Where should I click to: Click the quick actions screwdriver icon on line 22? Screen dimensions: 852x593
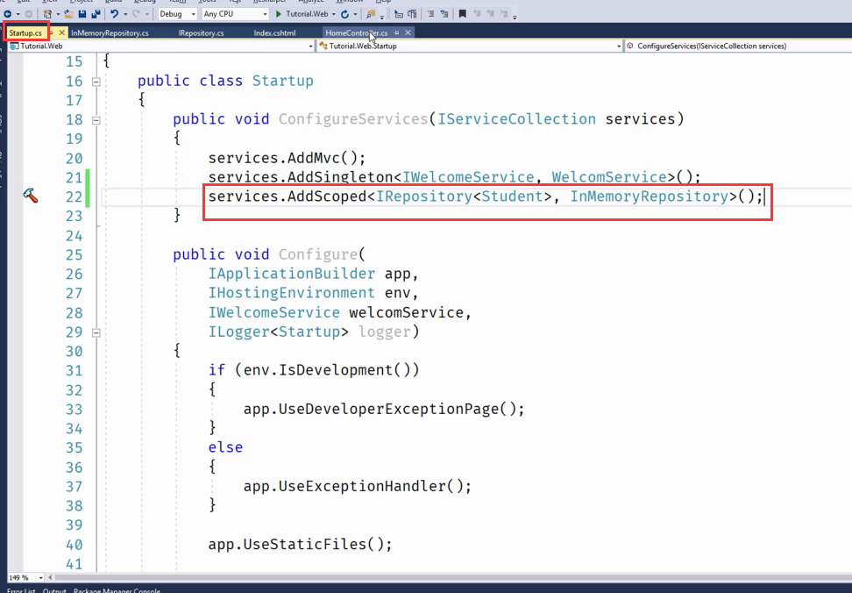coord(31,196)
